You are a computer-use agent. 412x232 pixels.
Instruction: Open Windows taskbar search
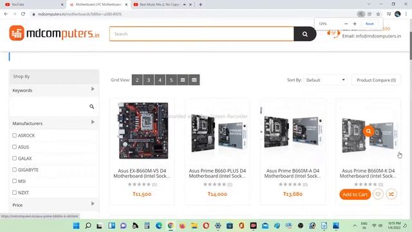tap(88, 226)
